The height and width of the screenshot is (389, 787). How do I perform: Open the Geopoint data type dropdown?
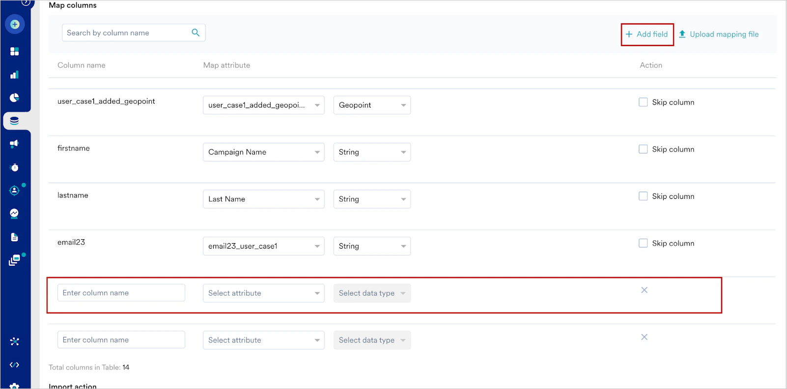click(x=372, y=105)
